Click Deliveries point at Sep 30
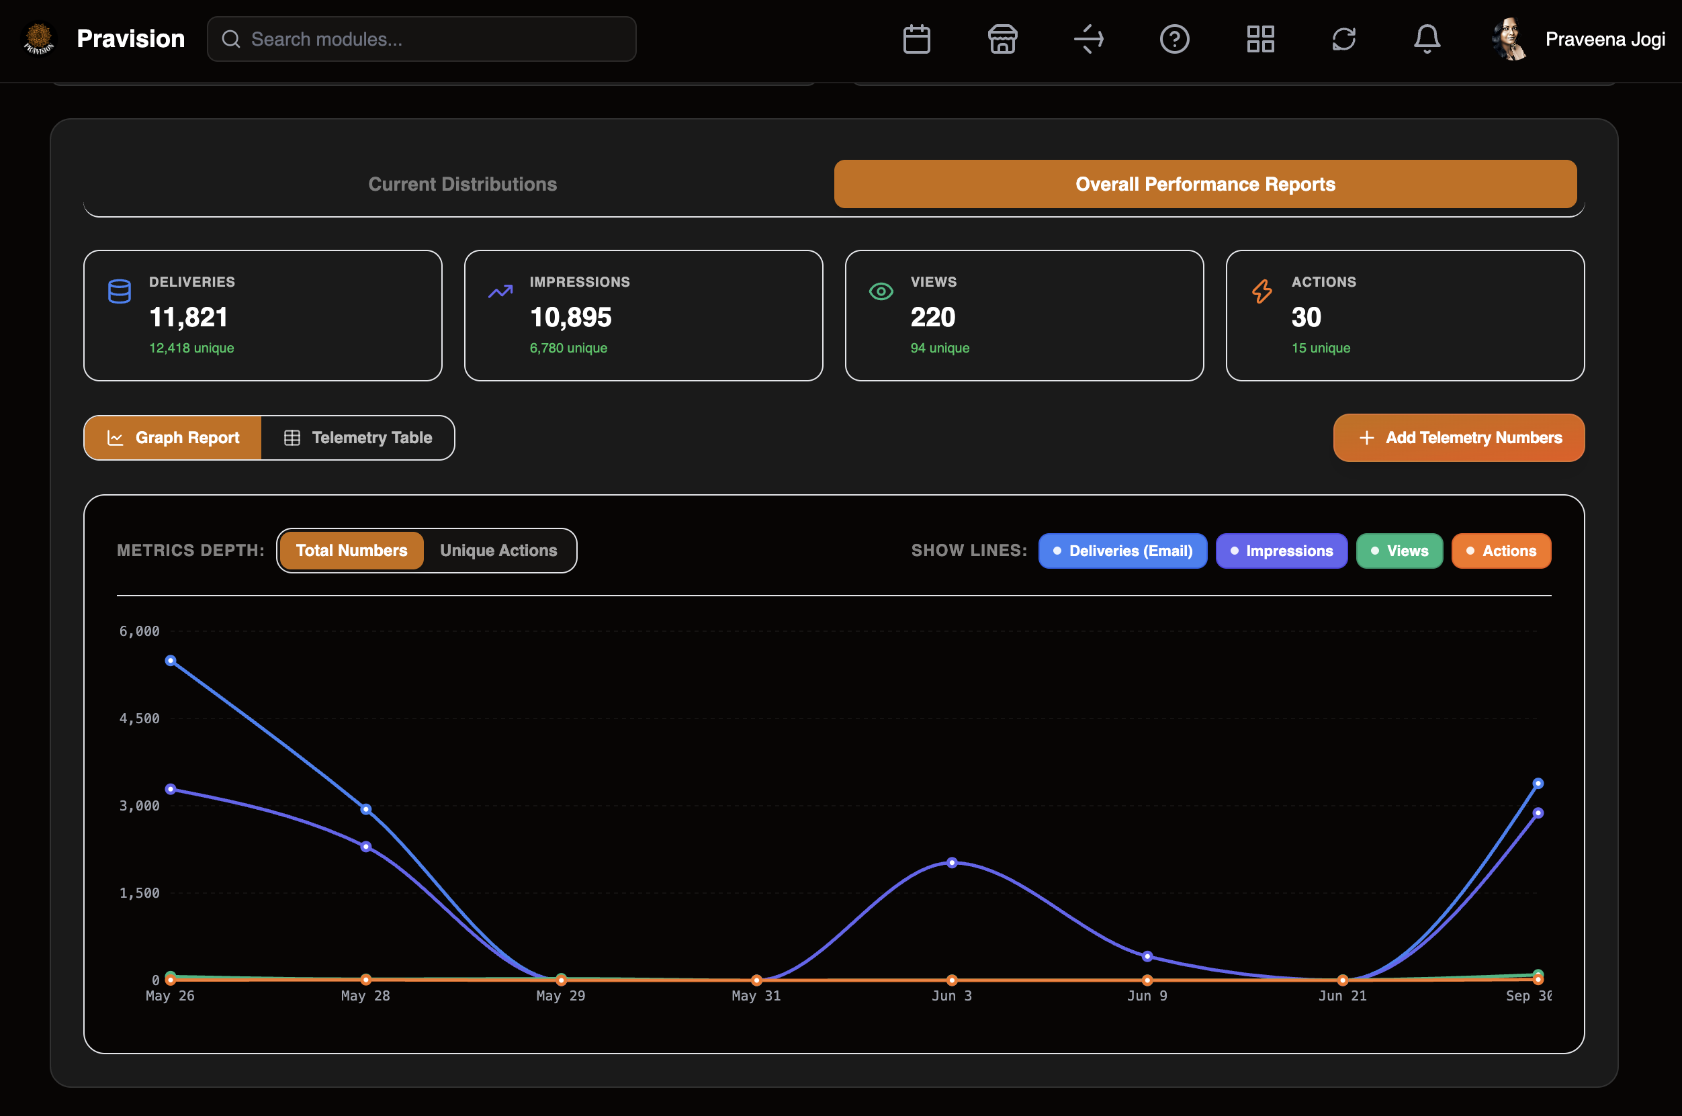The width and height of the screenshot is (1682, 1116). click(x=1538, y=784)
